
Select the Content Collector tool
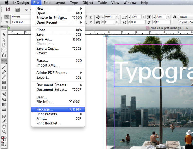[x=4, y=55]
